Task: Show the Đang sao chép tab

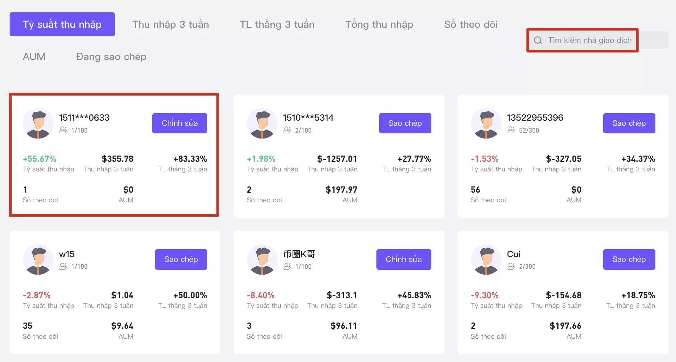Action: (x=111, y=57)
